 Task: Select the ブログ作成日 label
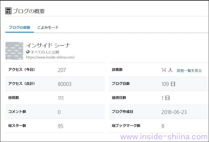pos(122,112)
